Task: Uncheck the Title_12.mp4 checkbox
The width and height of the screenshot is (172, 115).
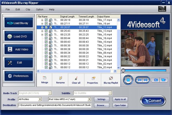Action: (x=46, y=46)
